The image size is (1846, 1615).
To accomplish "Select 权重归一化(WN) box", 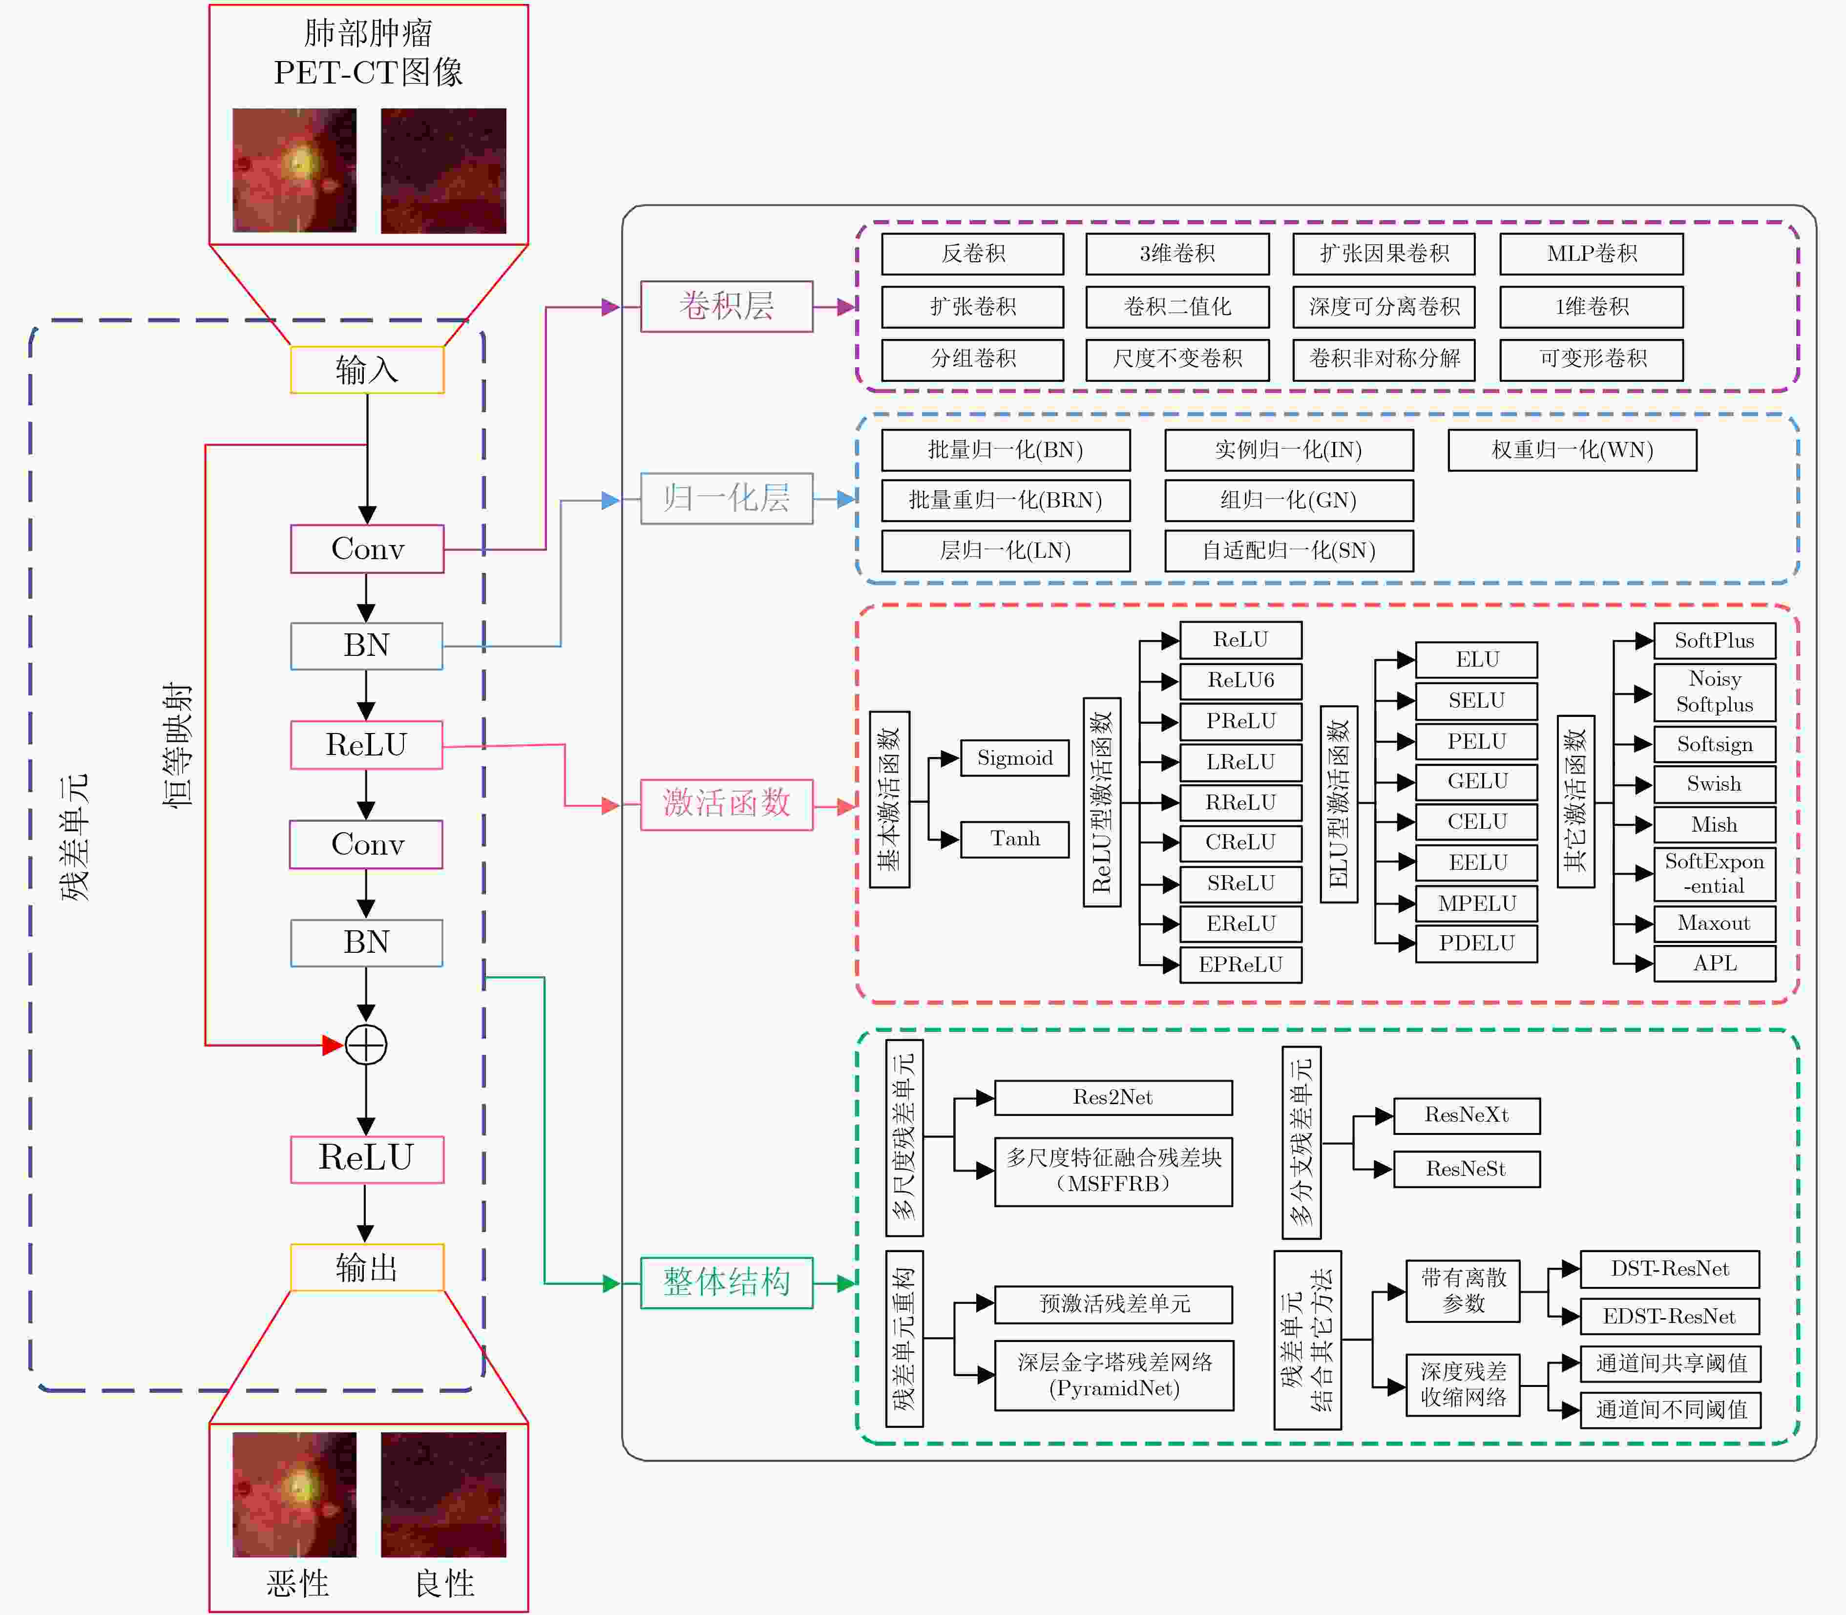I will tap(1572, 450).
